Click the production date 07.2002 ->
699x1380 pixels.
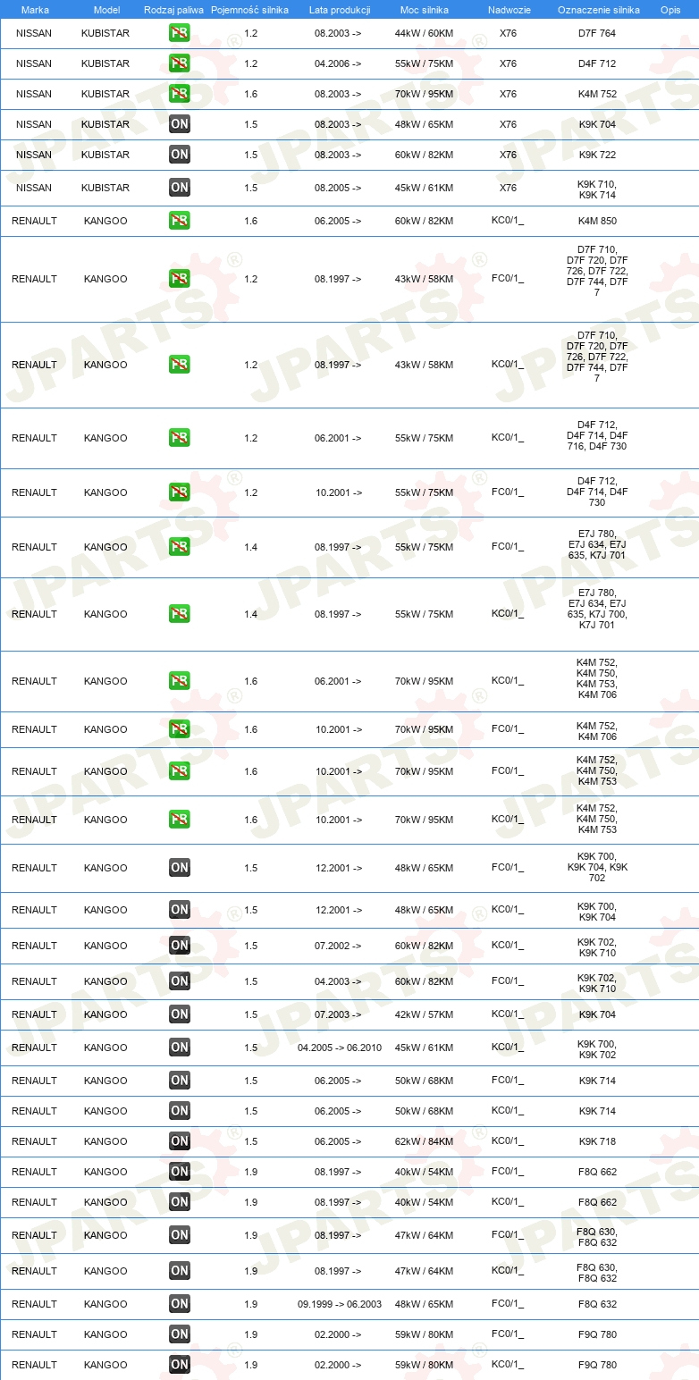click(338, 946)
